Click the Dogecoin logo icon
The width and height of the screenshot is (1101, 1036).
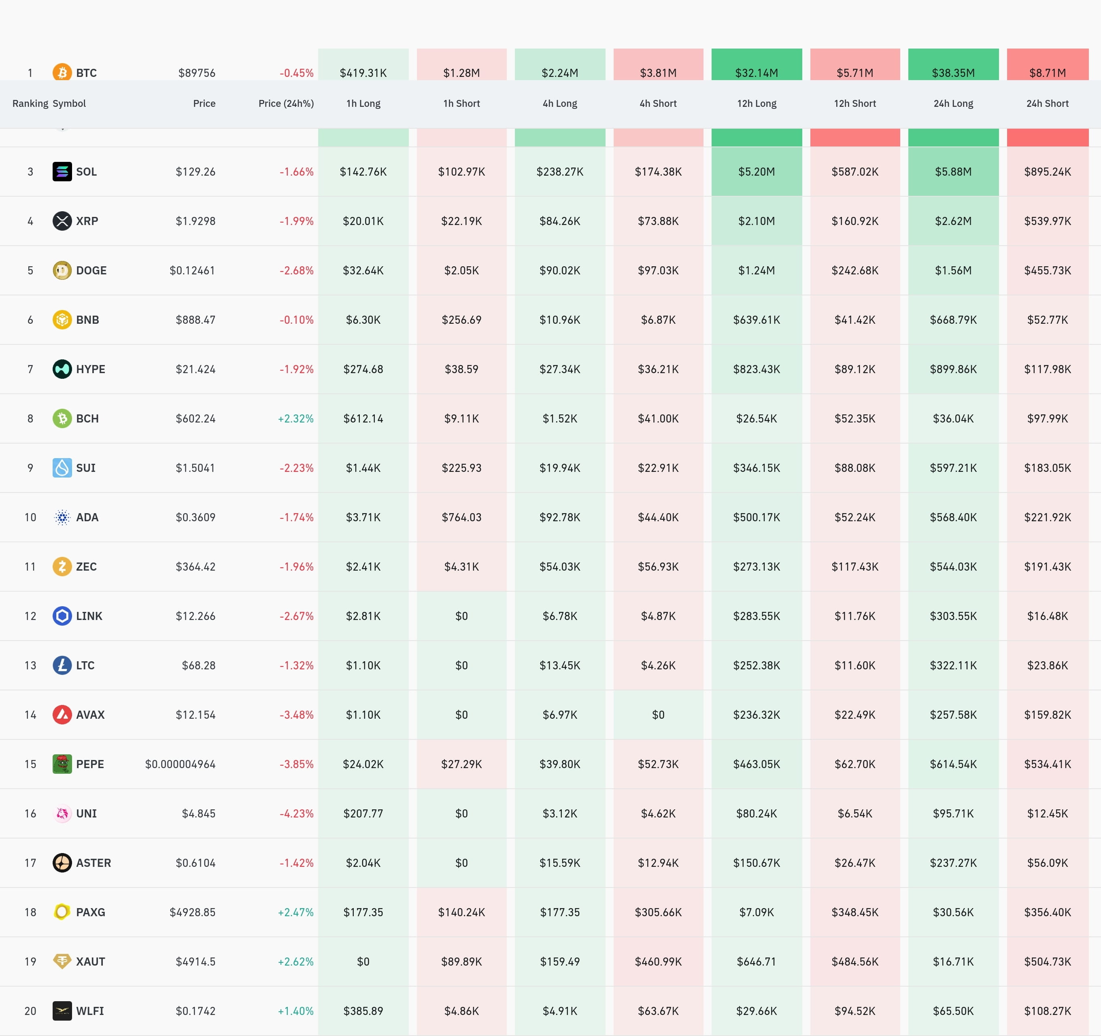(x=62, y=270)
